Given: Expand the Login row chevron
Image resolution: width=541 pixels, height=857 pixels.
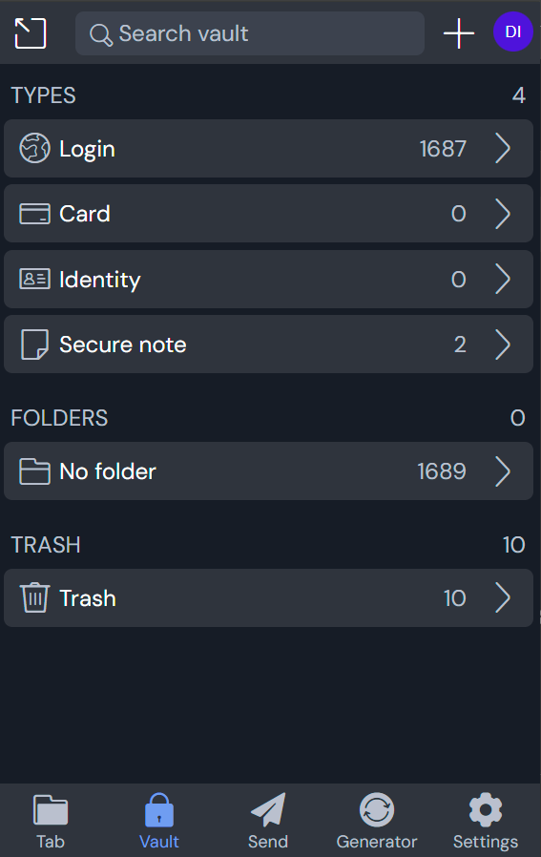Looking at the screenshot, I should click(x=503, y=148).
